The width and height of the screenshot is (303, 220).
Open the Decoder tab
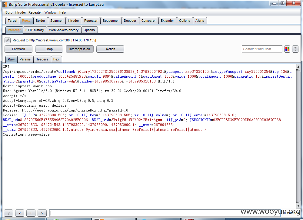130,21
